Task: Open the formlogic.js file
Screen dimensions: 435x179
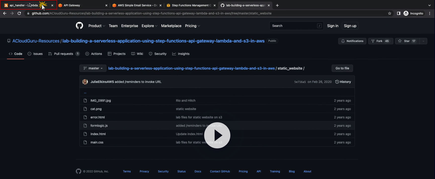Action: pos(99,126)
